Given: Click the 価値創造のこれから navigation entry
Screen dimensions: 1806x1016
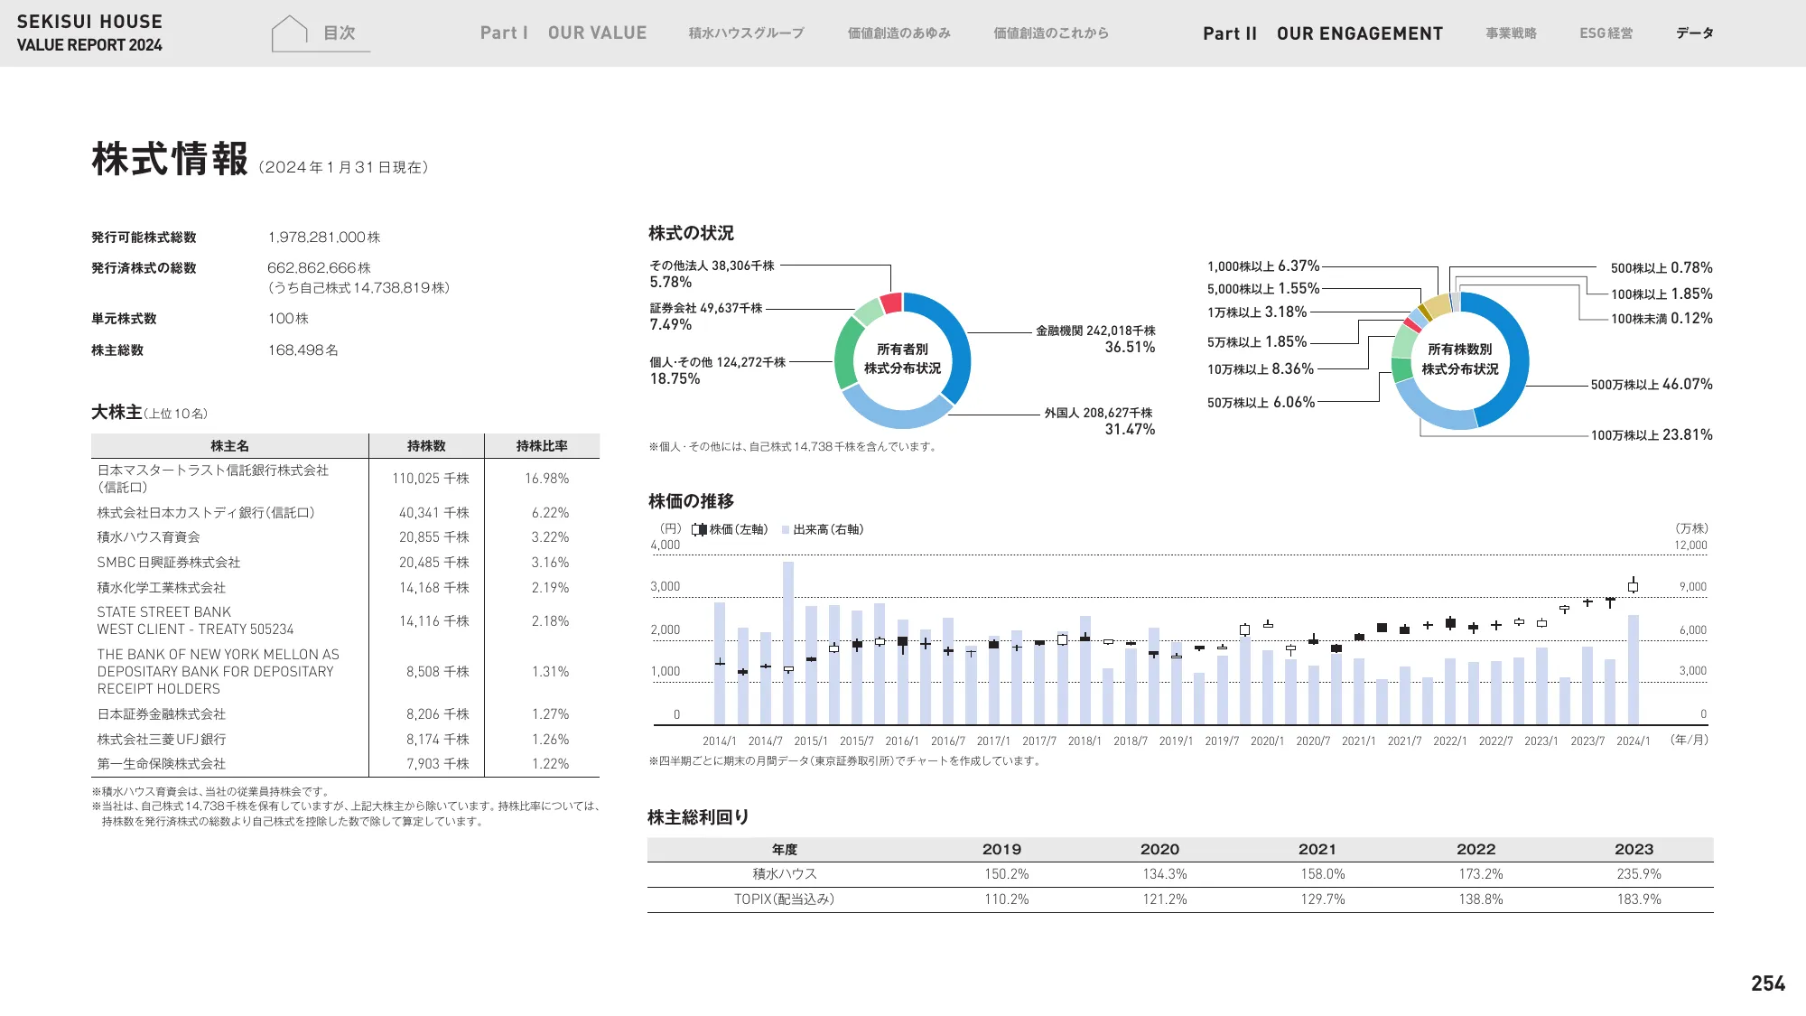Looking at the screenshot, I should coord(1050,33).
